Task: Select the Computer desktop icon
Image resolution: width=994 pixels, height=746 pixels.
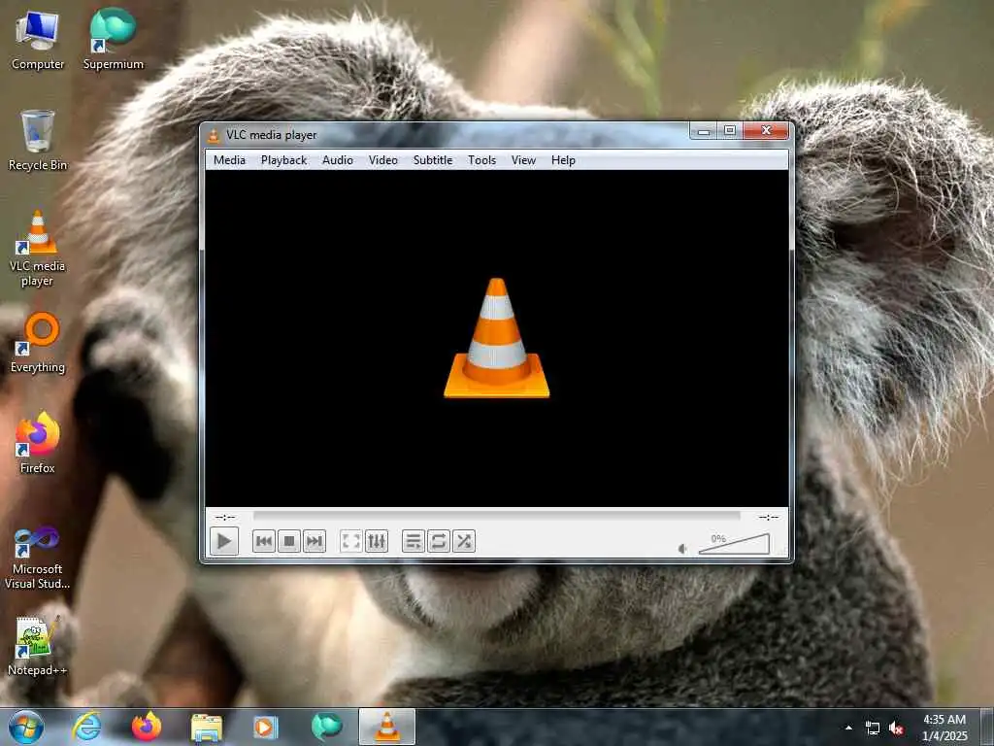Action: [38, 40]
